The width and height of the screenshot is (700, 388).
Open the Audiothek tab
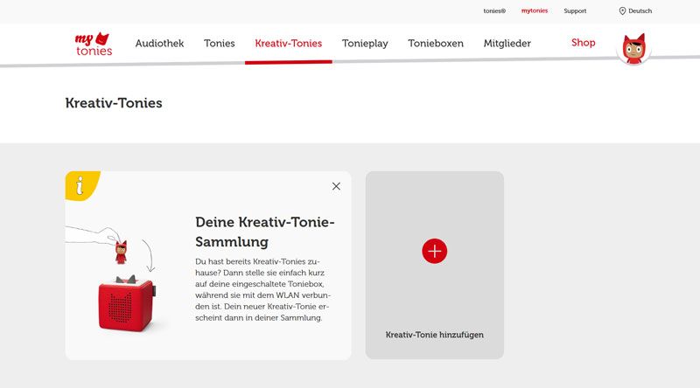point(159,44)
